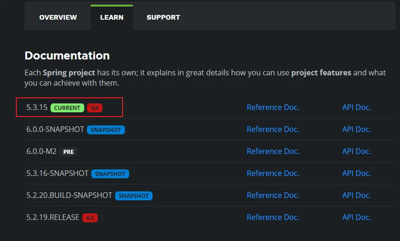Select the version text 6.0.0-SNAPSHOT
The height and width of the screenshot is (241, 400).
tap(55, 129)
